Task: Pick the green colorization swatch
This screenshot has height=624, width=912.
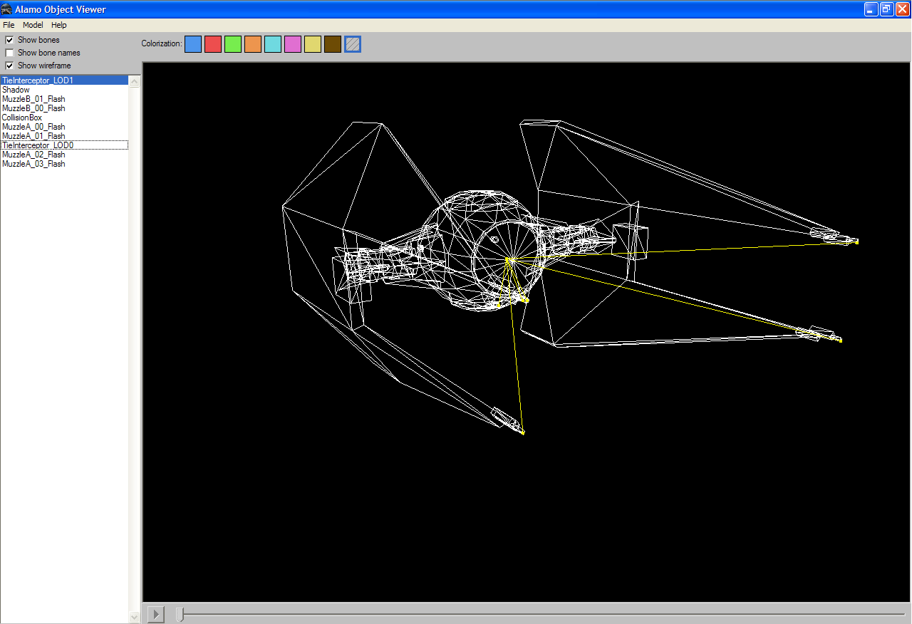Action: tap(232, 44)
